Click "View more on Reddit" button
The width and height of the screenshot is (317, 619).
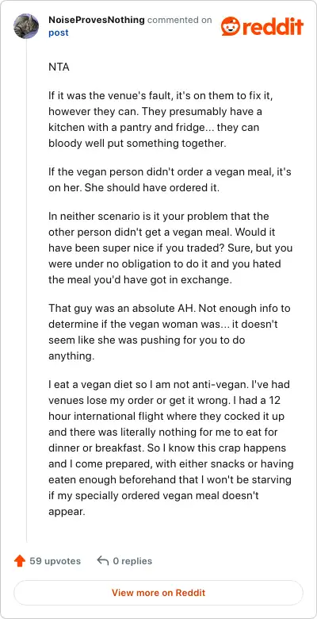click(x=158, y=593)
